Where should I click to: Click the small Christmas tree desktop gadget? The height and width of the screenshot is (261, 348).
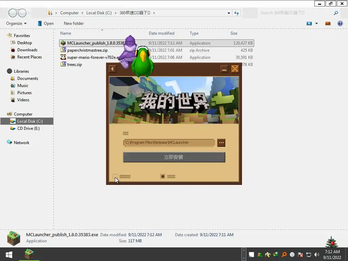331,242
